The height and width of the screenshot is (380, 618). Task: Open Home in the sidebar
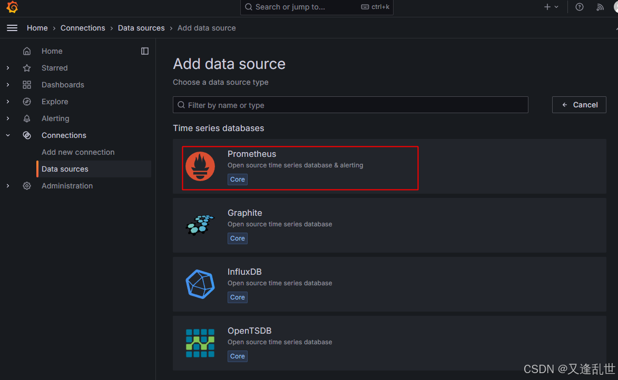click(52, 51)
